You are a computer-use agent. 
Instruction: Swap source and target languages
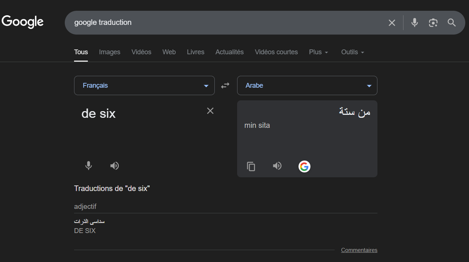pyautogui.click(x=225, y=85)
